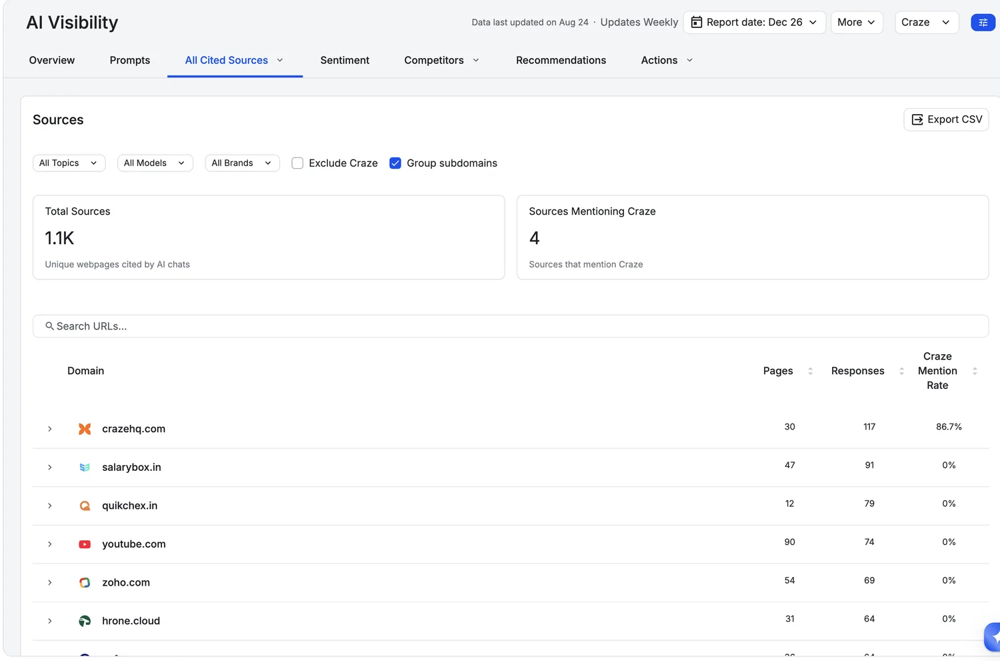Viewport: 1000px width, 661px height.
Task: Open the Report date dropdown
Action: [755, 22]
